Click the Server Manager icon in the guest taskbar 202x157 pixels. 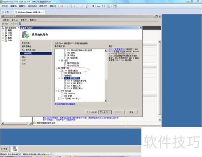pyautogui.click(x=15, y=149)
